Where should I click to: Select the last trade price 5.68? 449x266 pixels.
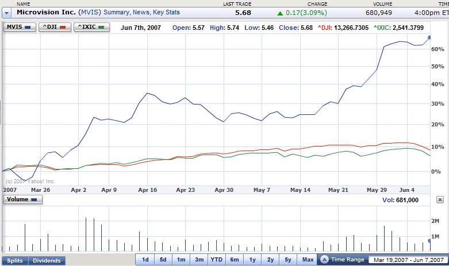click(243, 13)
